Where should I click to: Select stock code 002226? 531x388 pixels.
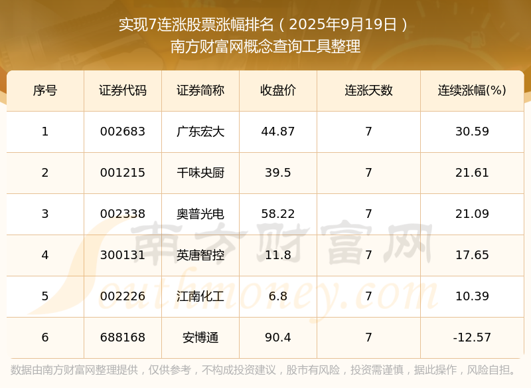[123, 296]
